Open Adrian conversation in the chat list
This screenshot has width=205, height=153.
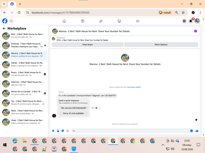[x=24, y=64]
